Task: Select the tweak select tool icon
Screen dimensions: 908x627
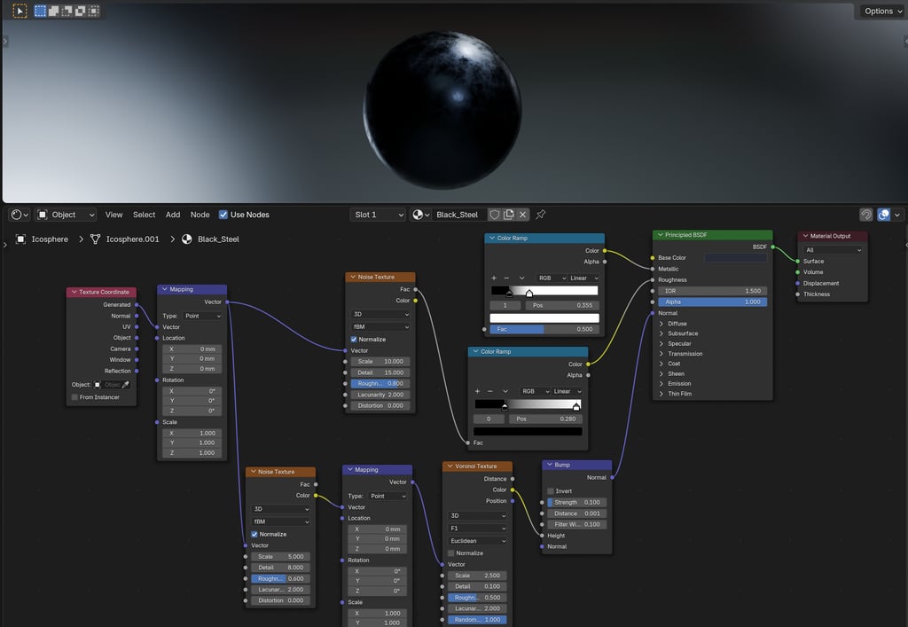Action: click(20, 11)
